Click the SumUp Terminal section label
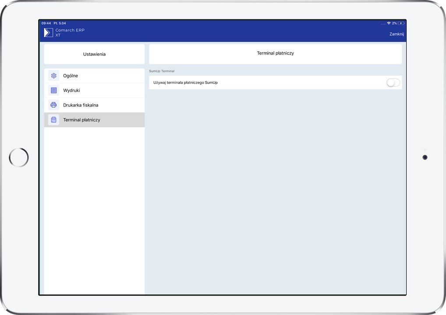Screen dimensions: 446x315 [x=162, y=71]
